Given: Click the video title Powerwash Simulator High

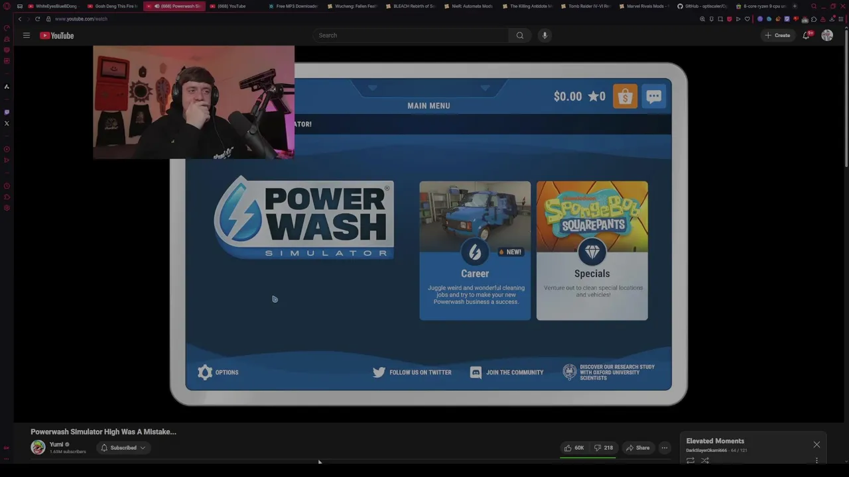Looking at the screenshot, I should (x=103, y=431).
